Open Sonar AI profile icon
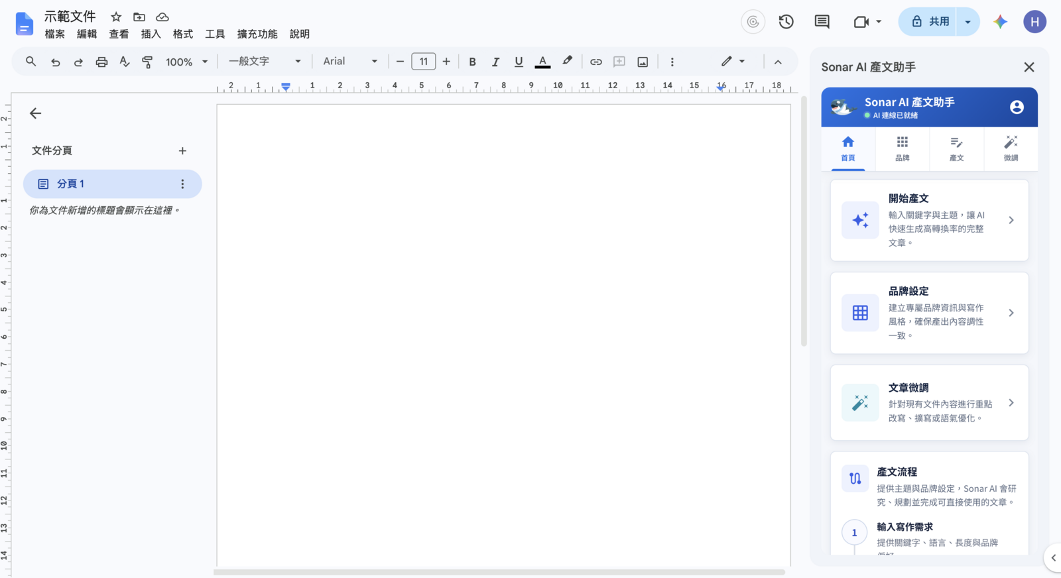 (x=1017, y=107)
